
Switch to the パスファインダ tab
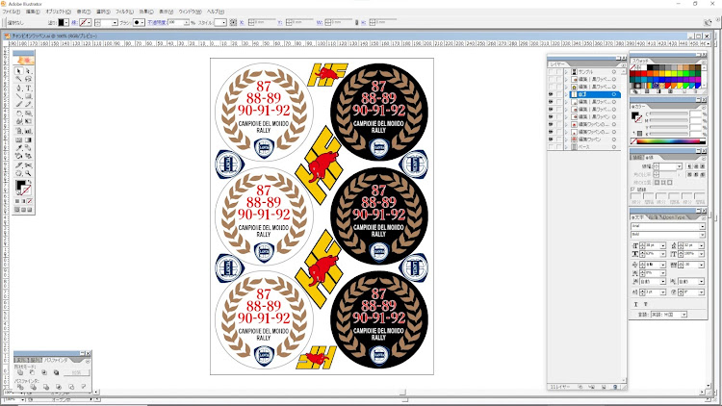click(55, 360)
